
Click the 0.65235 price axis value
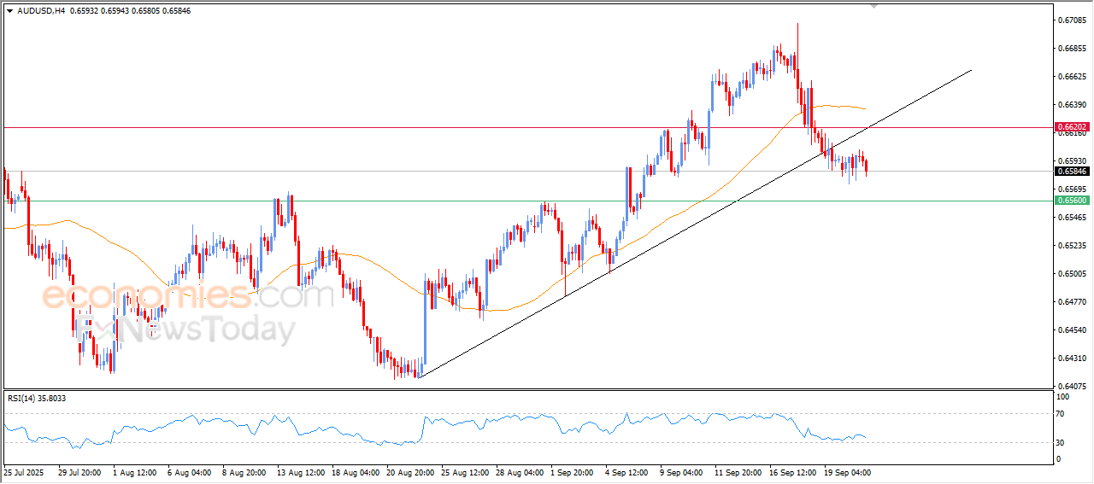(x=1072, y=245)
